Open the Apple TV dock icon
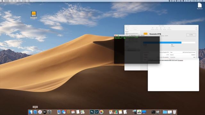This screenshot has height=115, width=205. [45, 112]
